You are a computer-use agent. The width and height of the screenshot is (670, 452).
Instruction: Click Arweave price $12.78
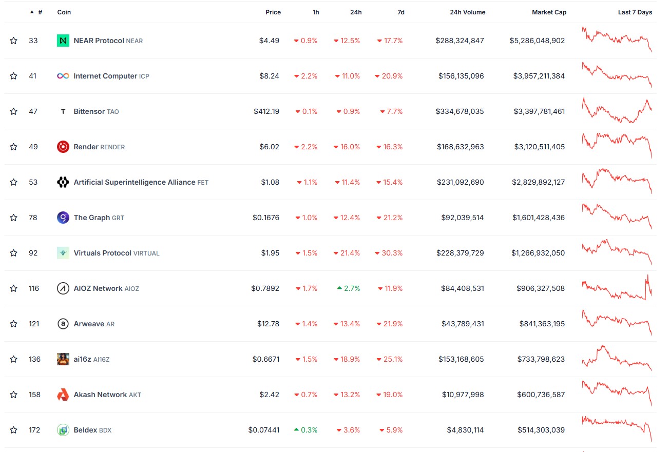pyautogui.click(x=269, y=324)
